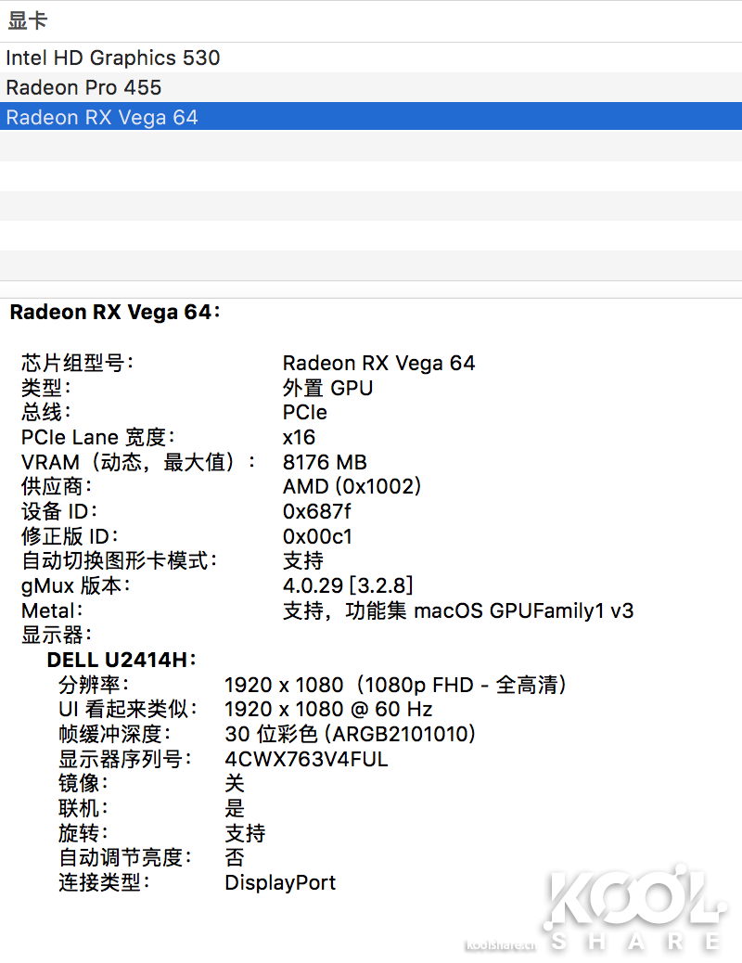Click the gMux 版本 label
The image size is (742, 963).
pyautogui.click(x=75, y=586)
